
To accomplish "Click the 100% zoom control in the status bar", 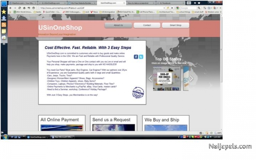I will pyautogui.click(x=218, y=133).
